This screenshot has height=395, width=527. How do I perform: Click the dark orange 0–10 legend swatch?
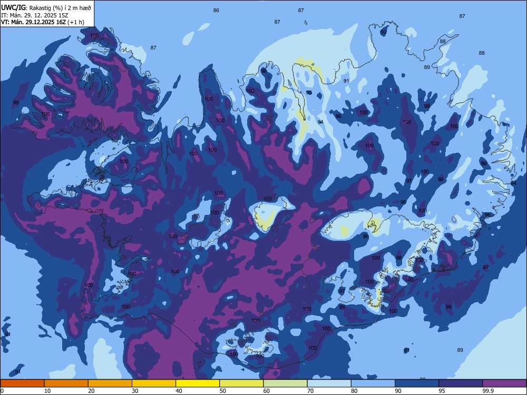pos(22,383)
